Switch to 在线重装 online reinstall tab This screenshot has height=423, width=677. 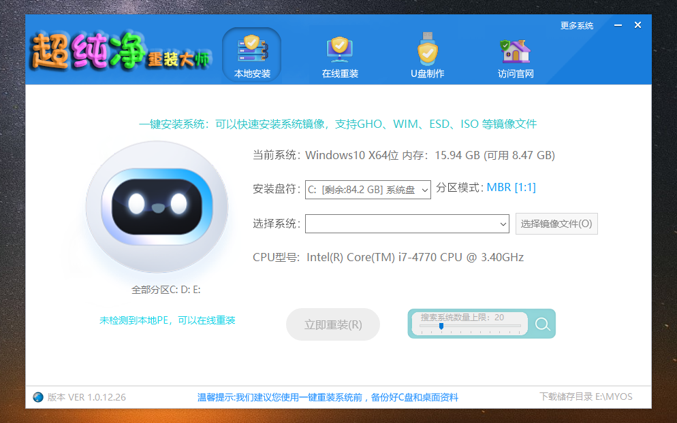pyautogui.click(x=340, y=55)
